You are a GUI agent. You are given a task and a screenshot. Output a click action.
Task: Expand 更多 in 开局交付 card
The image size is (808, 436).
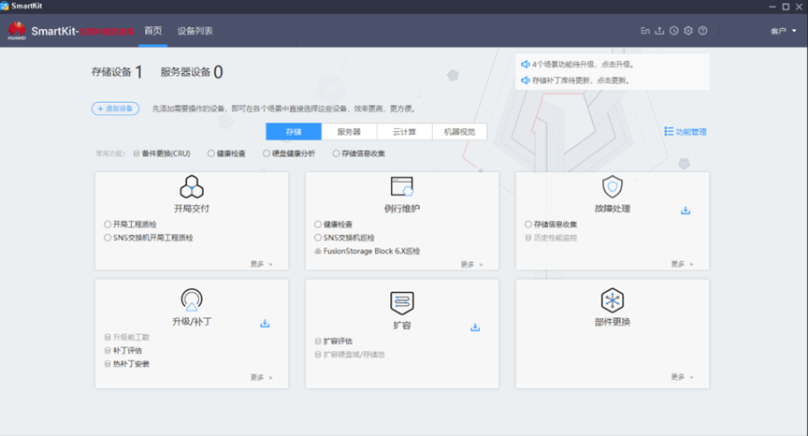[262, 264]
